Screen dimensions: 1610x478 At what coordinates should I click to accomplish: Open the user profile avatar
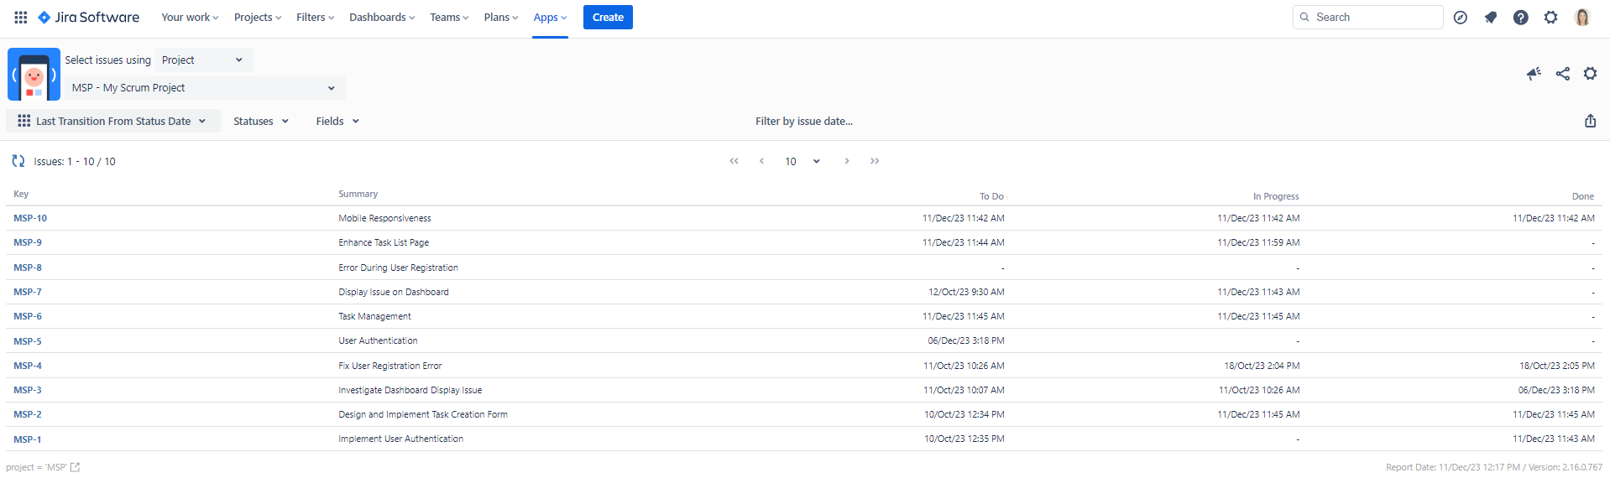pyautogui.click(x=1582, y=17)
